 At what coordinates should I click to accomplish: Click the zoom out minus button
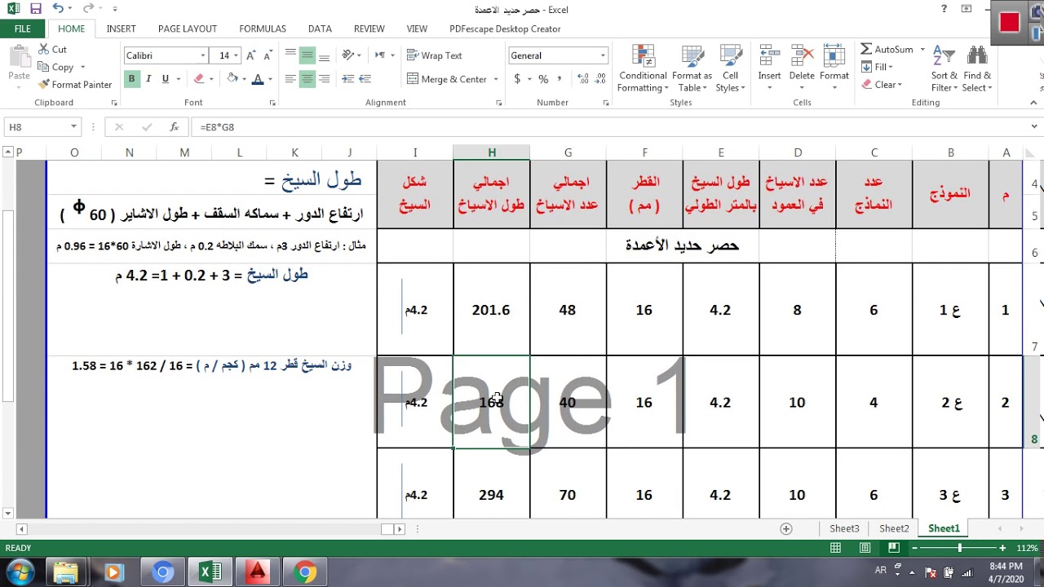(x=915, y=549)
